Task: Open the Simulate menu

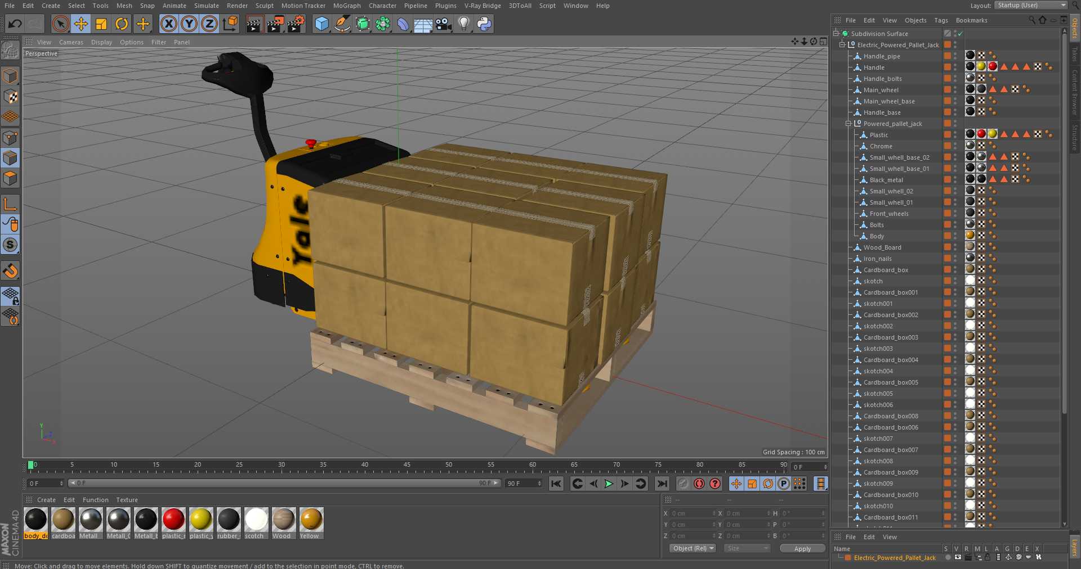Action: pos(206,6)
